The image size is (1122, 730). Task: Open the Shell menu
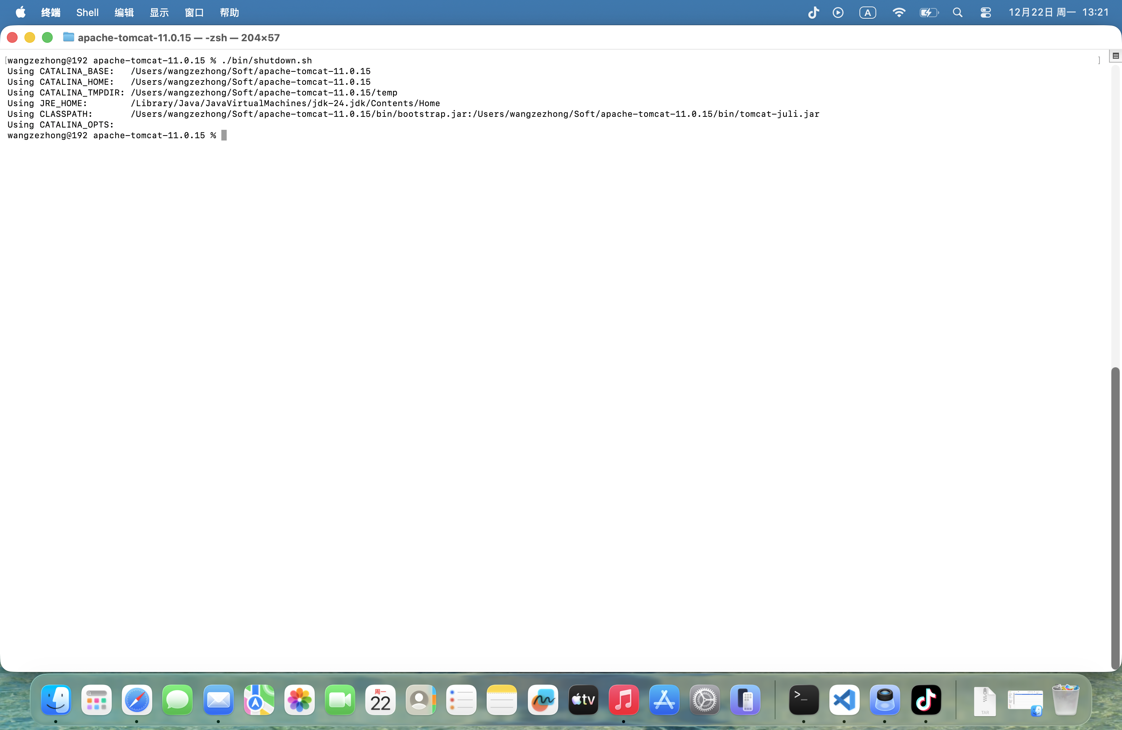pos(87,12)
